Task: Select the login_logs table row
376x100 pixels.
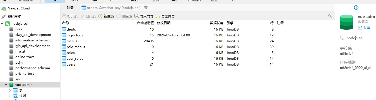Action: point(75,35)
